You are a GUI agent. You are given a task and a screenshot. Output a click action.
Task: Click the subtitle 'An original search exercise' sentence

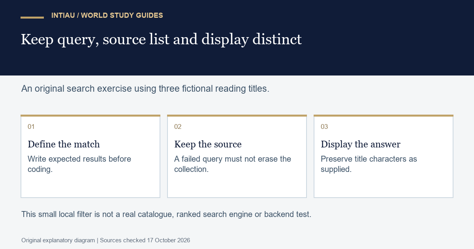(145, 89)
